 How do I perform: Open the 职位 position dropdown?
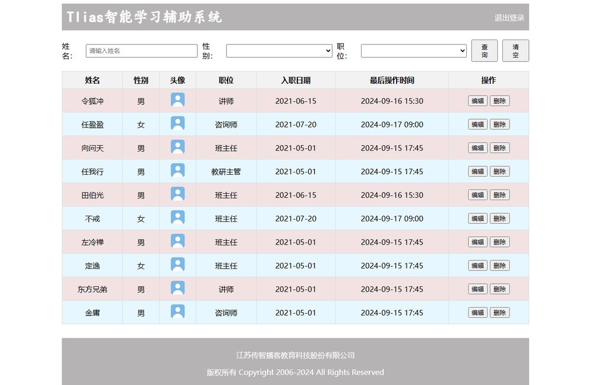pyautogui.click(x=414, y=51)
